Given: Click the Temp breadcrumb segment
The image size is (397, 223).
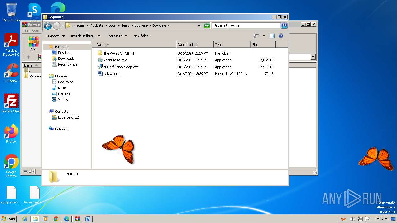Looking at the screenshot, I should pyautogui.click(x=125, y=26).
